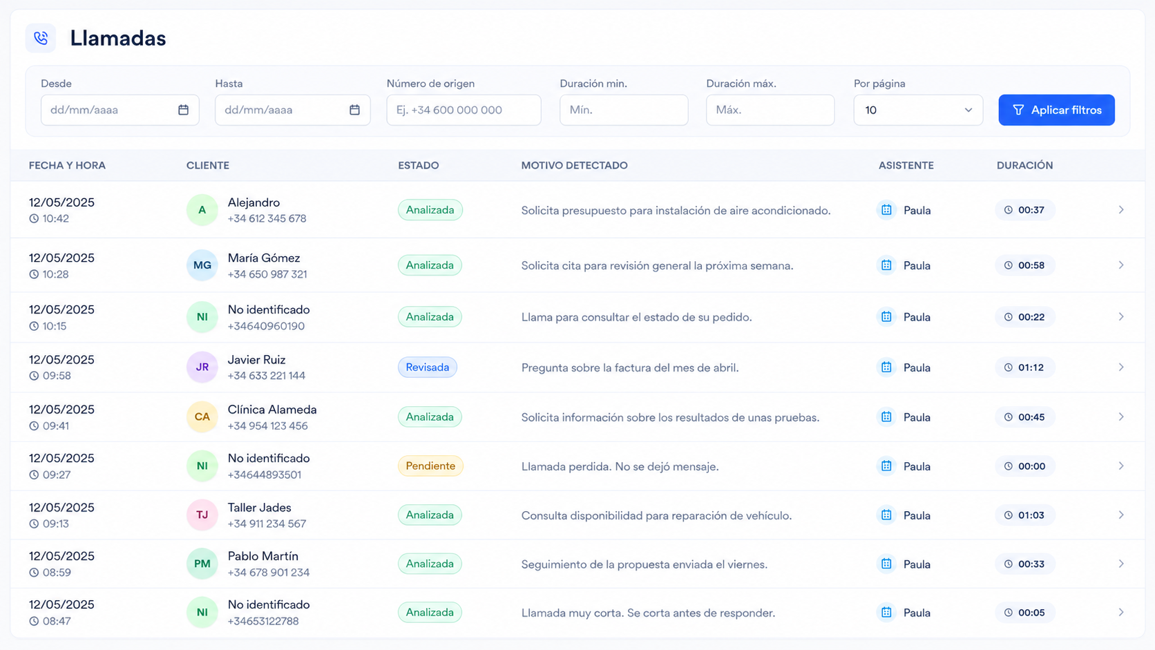1155x650 pixels.
Task: Click text 'Seguimiento de la propuesta enviada el viernes.'
Action: [645, 565]
